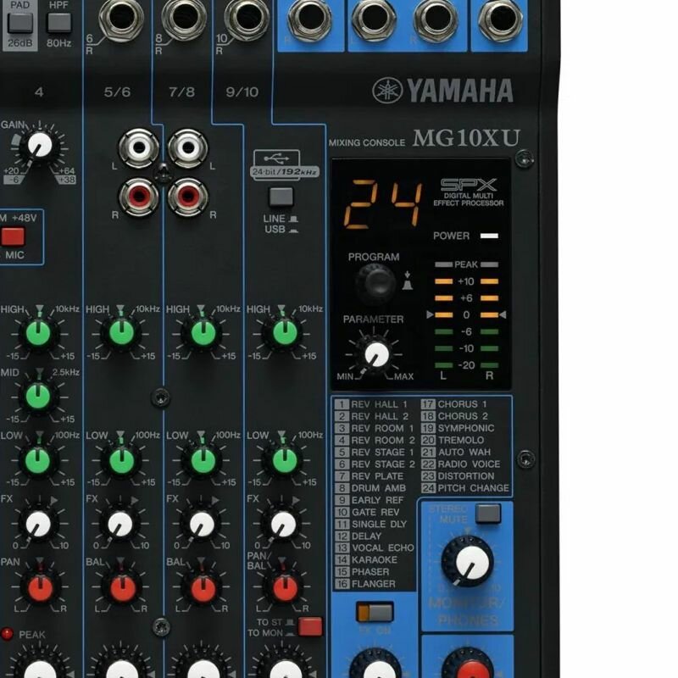Click the MONITOR/PHONES level knob
Screen dimensions: 678x678
469,562
